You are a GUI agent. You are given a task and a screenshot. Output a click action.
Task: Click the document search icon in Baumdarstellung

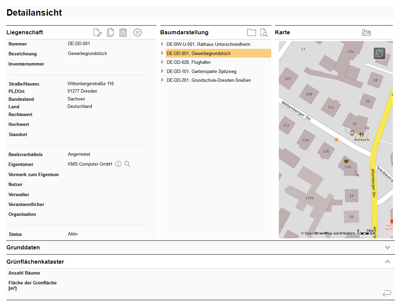[264, 33]
